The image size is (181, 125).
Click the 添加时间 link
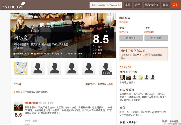tap(18, 48)
